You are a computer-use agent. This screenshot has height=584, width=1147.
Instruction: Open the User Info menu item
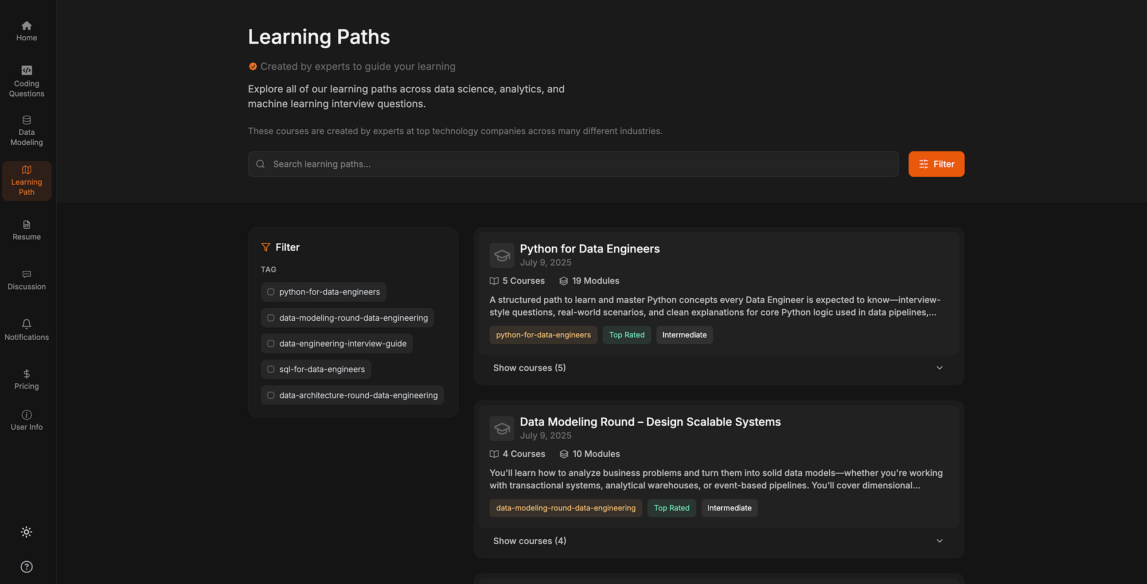point(26,420)
